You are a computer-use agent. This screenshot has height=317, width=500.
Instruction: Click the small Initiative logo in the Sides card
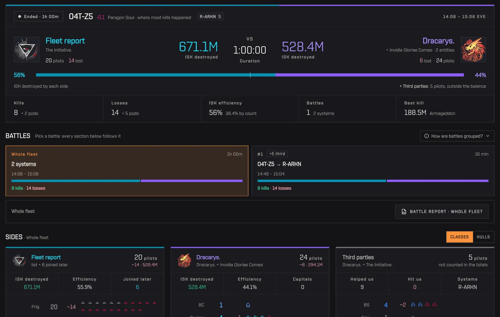[x=19, y=260]
